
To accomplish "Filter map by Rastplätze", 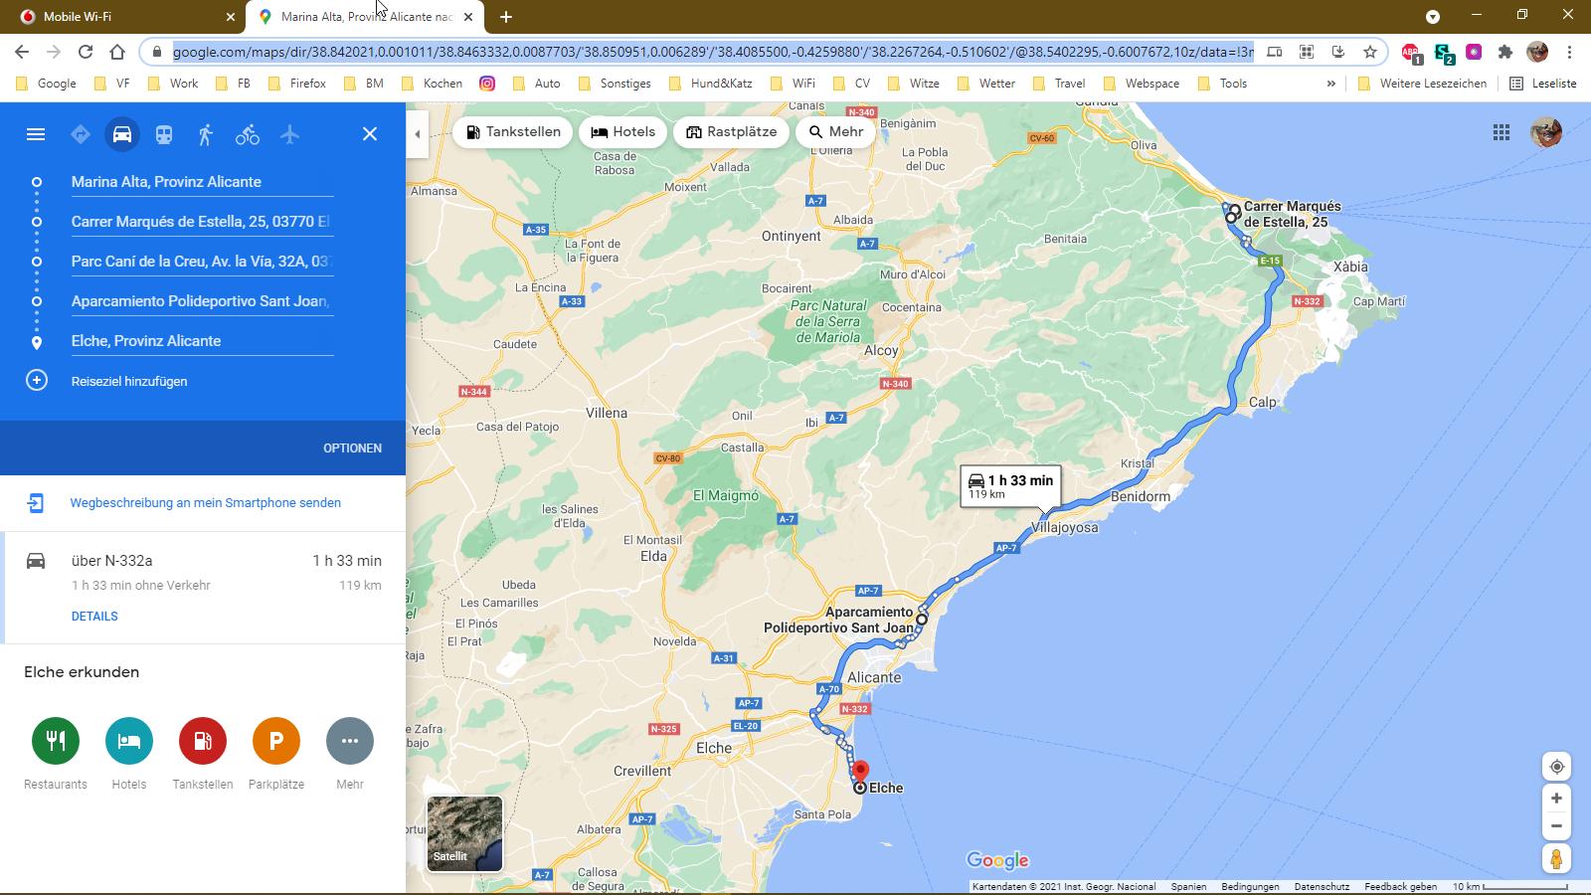I will pyautogui.click(x=732, y=132).
